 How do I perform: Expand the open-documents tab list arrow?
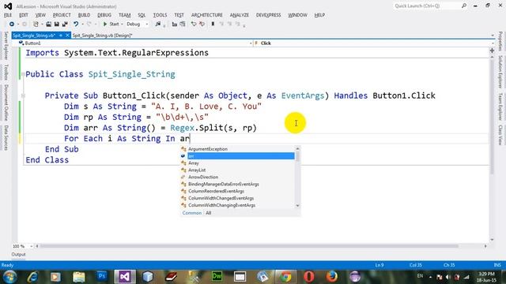click(x=493, y=35)
